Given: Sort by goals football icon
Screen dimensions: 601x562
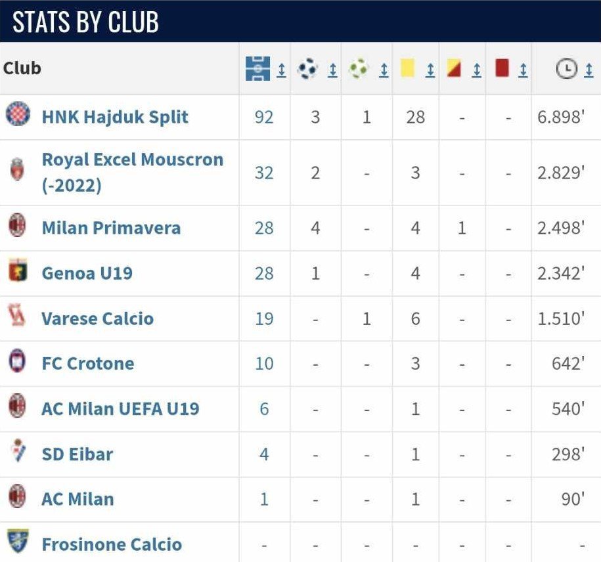Looking at the screenshot, I should 307,69.
